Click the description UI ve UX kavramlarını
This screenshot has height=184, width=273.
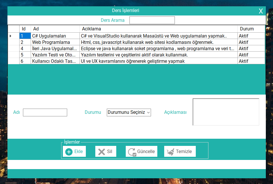pos(158,61)
